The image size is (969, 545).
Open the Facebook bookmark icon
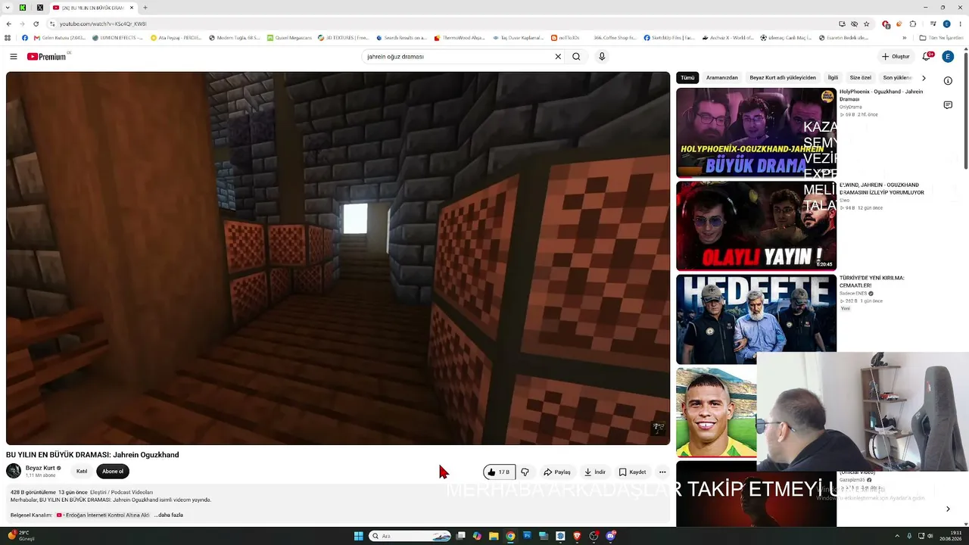click(x=24, y=38)
